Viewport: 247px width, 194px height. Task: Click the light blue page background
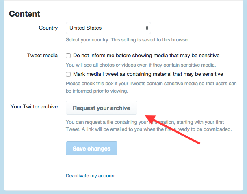tap(2, 97)
